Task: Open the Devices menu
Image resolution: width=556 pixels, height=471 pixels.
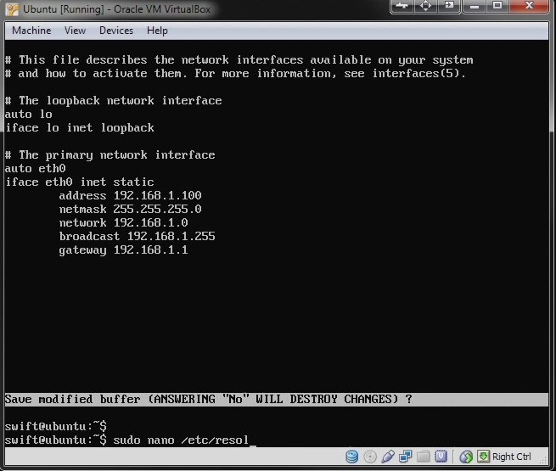Action: (116, 31)
